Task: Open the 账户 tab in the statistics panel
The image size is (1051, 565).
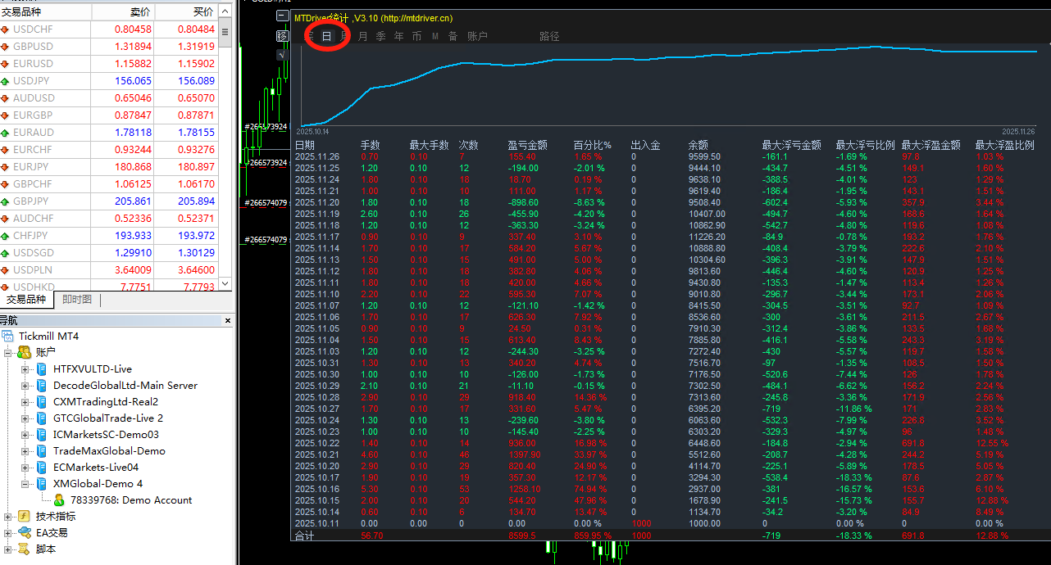Action: click(477, 36)
